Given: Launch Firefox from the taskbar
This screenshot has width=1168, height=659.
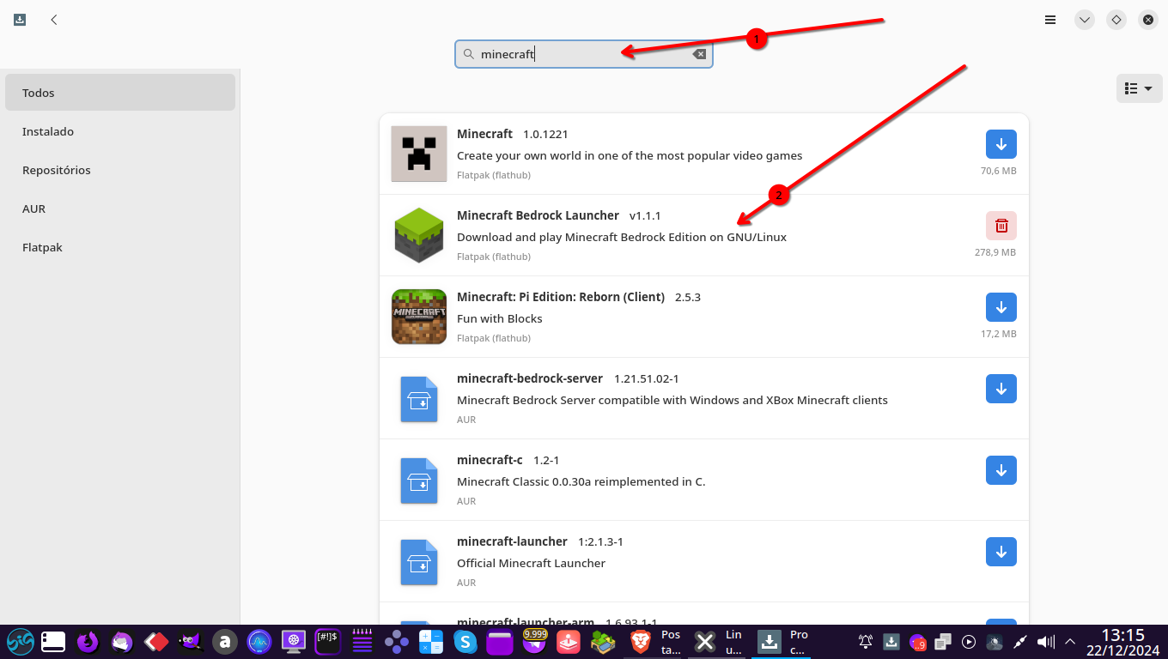Looking at the screenshot, I should point(88,641).
